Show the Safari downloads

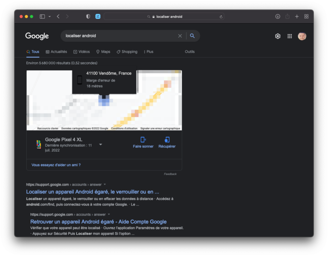click(x=278, y=17)
